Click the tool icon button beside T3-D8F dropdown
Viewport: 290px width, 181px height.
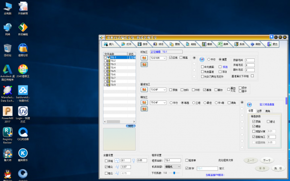coord(144,90)
